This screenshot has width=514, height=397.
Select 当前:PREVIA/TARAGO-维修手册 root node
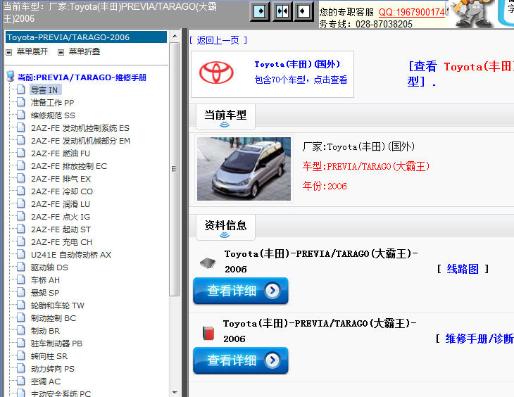tap(82, 77)
